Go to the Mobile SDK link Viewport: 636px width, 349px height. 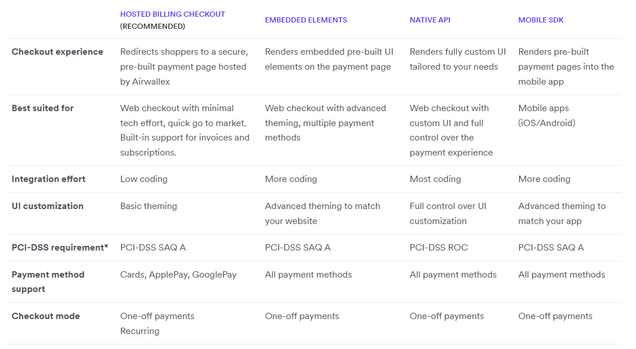[540, 20]
